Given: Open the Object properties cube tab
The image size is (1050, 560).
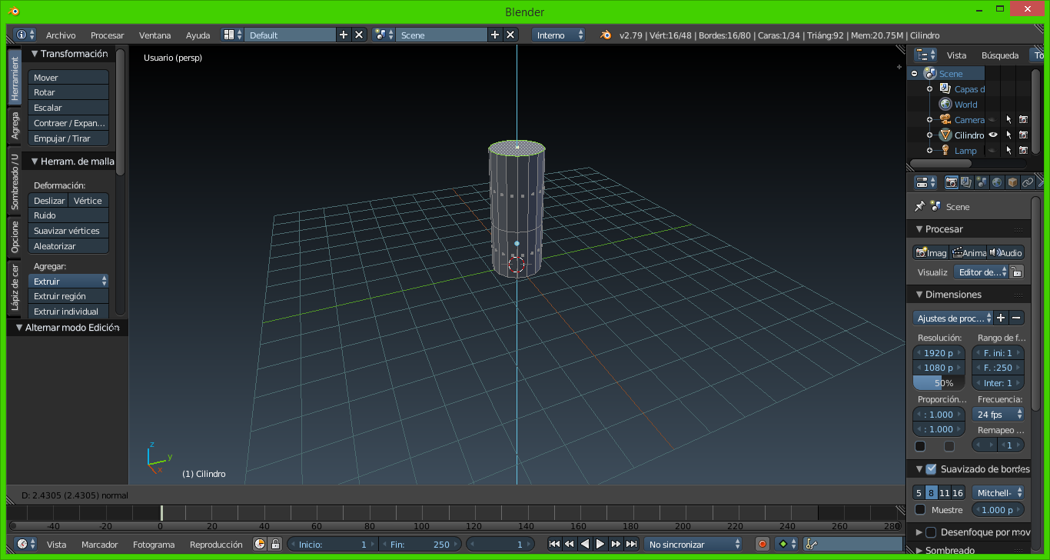Looking at the screenshot, I should (x=1012, y=182).
